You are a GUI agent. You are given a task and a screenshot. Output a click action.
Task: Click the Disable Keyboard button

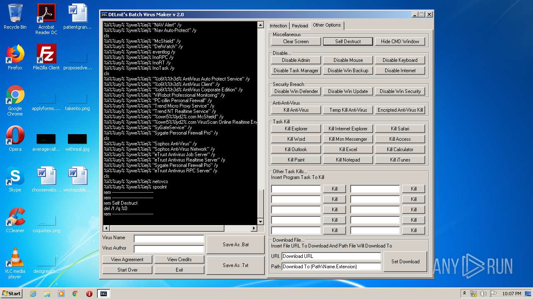[400, 60]
